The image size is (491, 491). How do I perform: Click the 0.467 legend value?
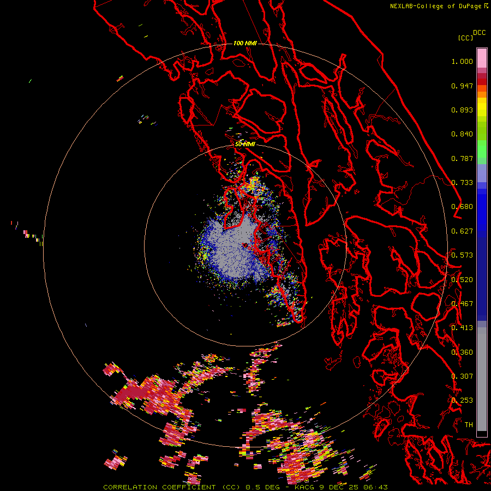(462, 304)
